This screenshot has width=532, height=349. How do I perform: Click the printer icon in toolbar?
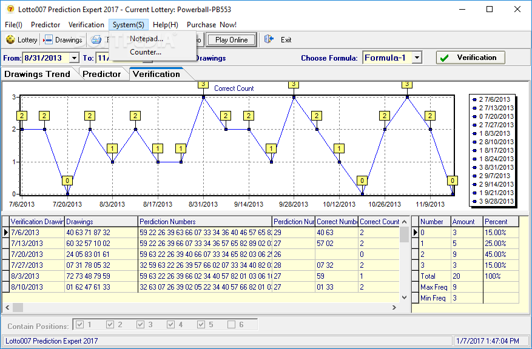click(x=96, y=39)
